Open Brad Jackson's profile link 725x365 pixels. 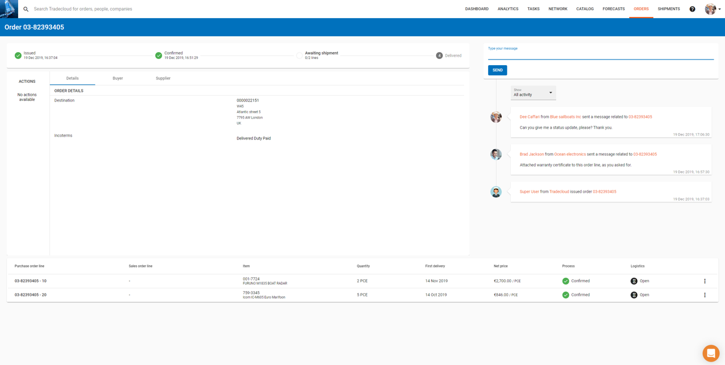(x=532, y=154)
